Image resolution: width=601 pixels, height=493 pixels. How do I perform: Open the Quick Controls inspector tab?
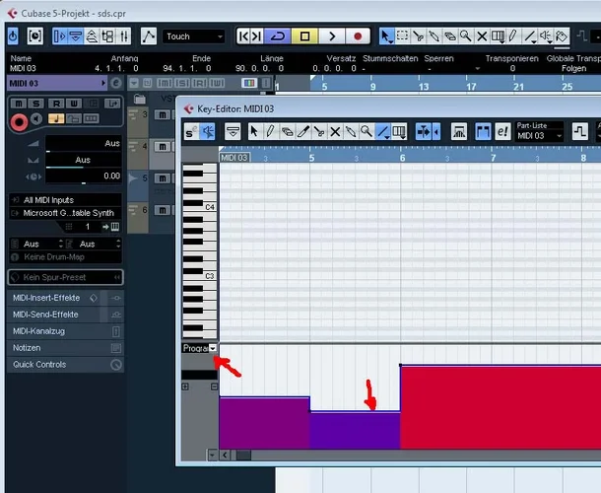click(x=65, y=365)
